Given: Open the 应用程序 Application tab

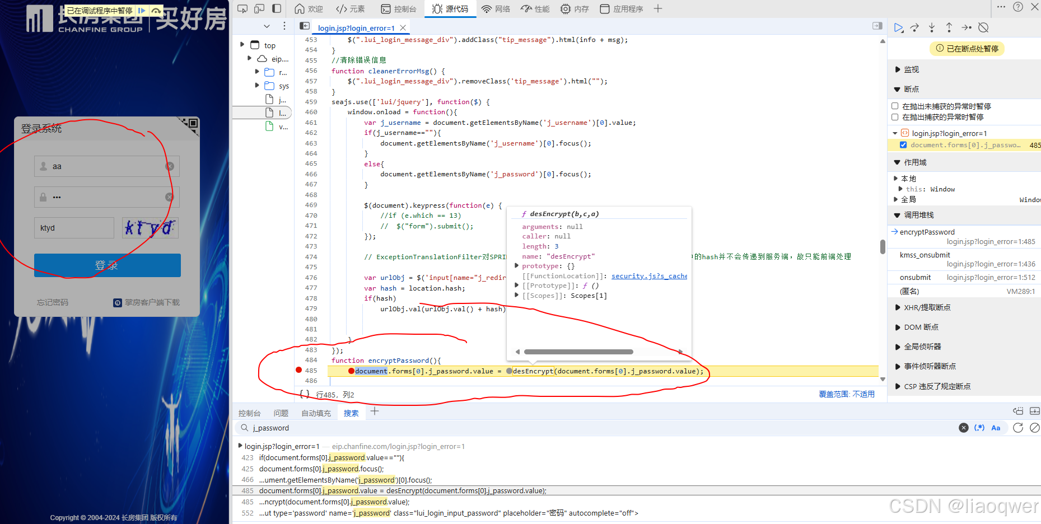Looking at the screenshot, I should [622, 9].
